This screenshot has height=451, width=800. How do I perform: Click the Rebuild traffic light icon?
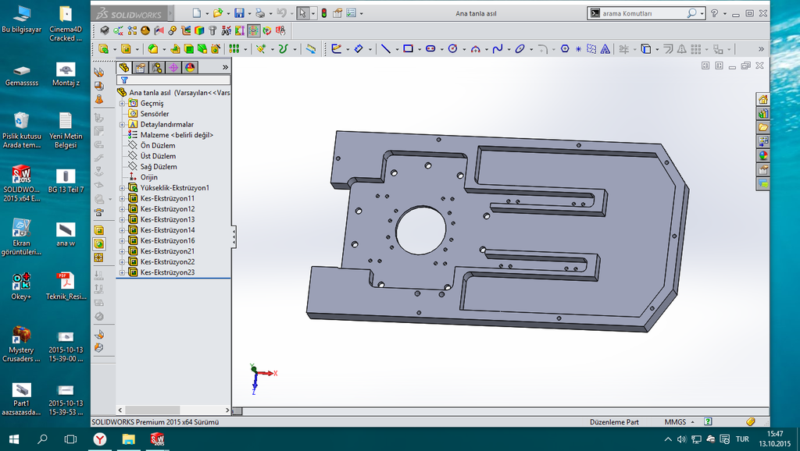[x=323, y=13]
